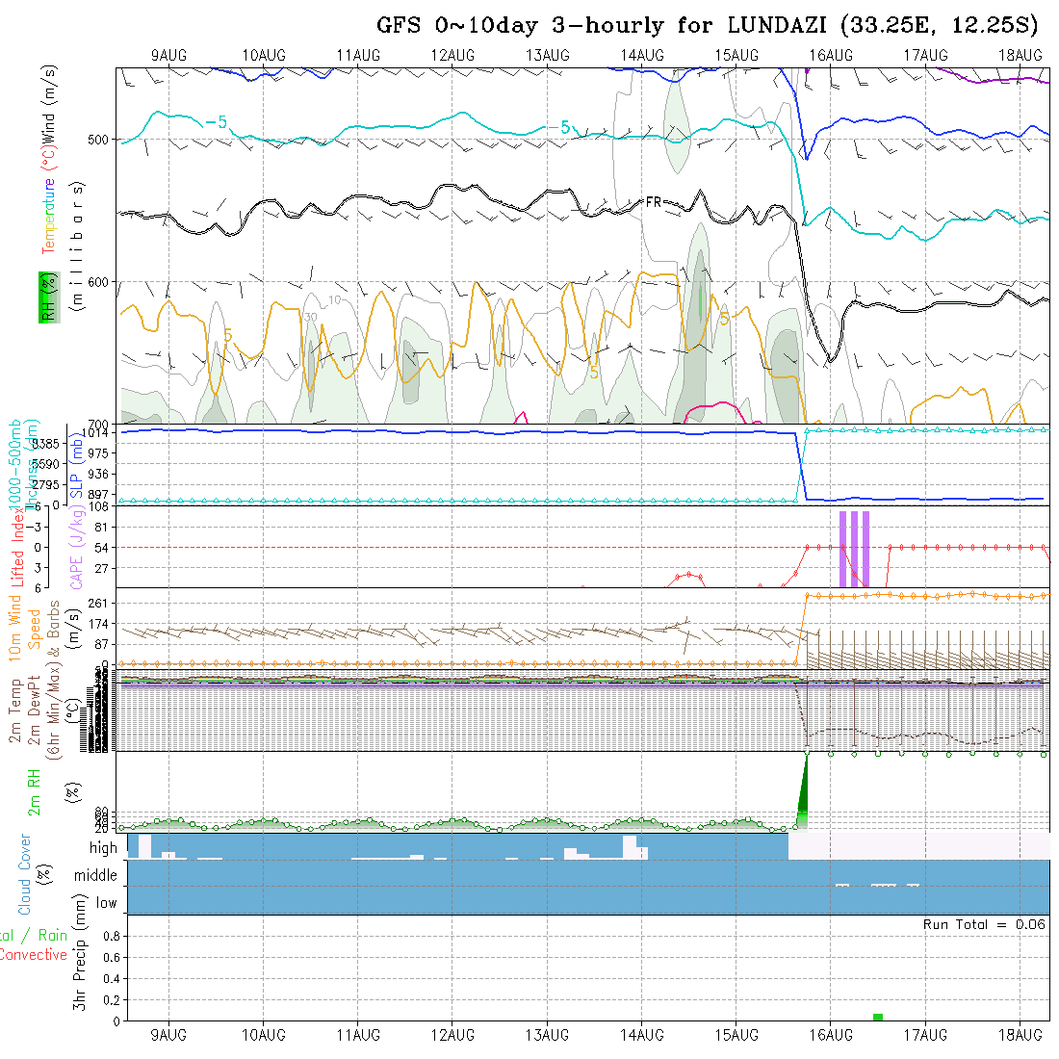
Task: Click the 174 wind speed axis value
Action: (x=98, y=624)
